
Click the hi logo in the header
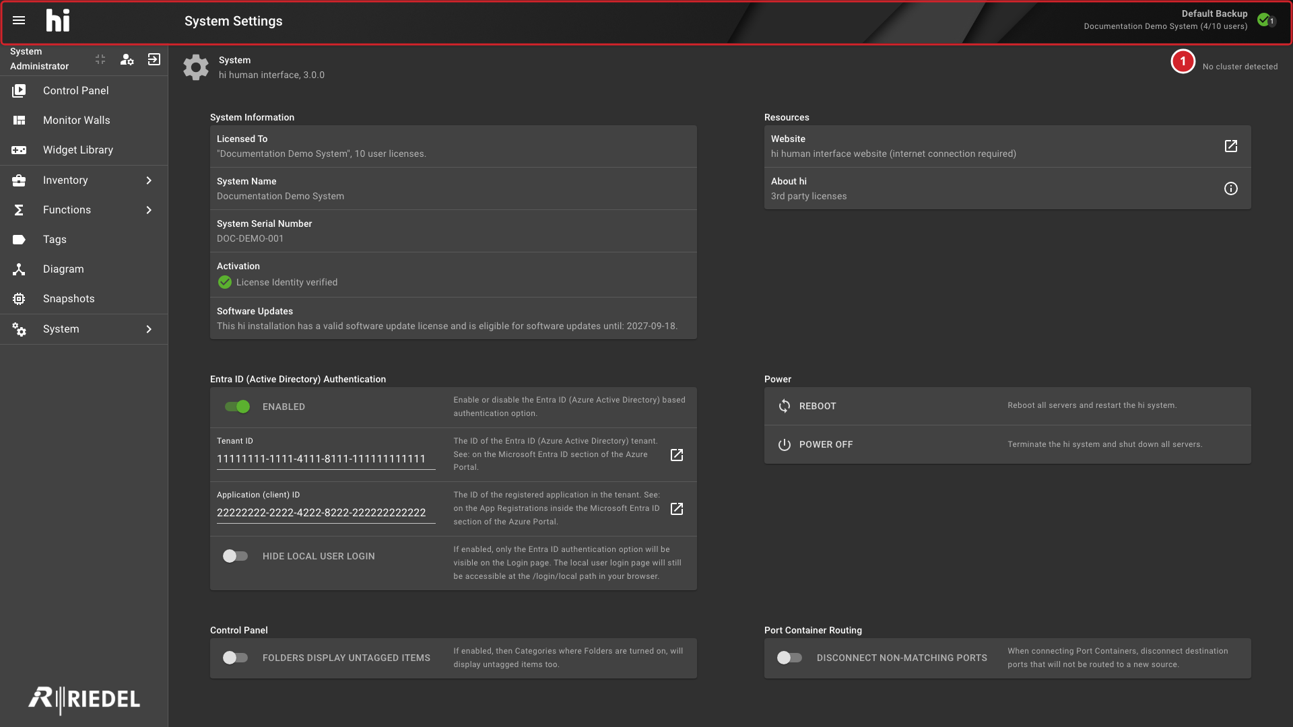click(x=58, y=21)
